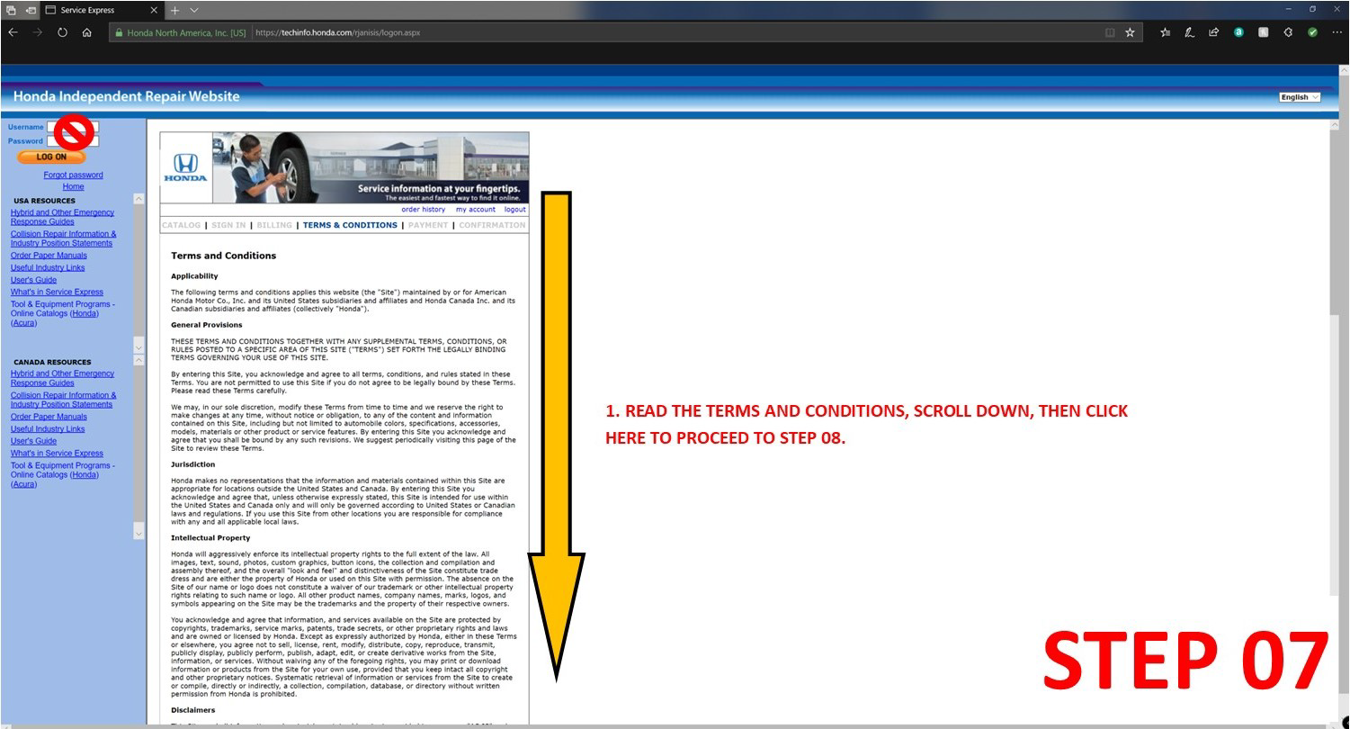The image size is (1350, 729).
Task: Open the browser home page icon
Action: (x=86, y=32)
